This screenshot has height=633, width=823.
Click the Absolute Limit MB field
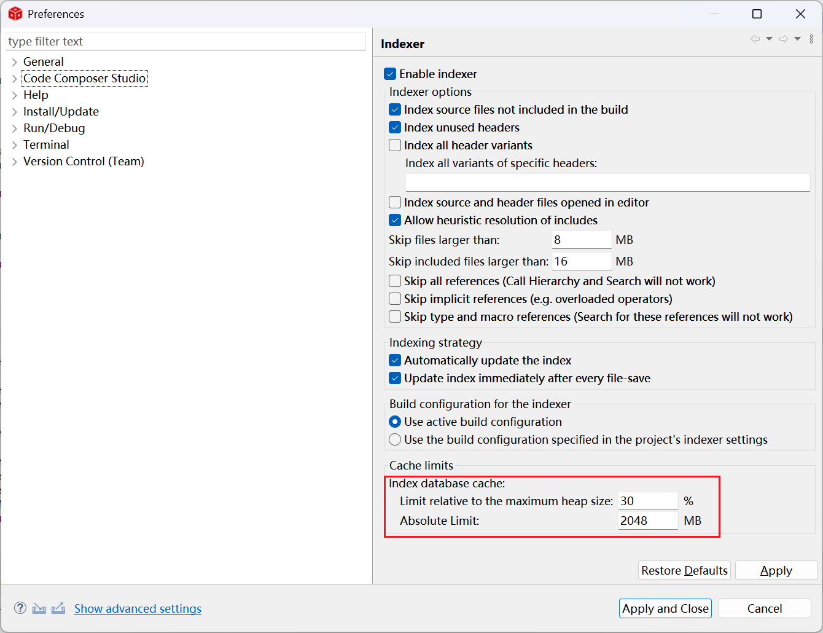648,521
